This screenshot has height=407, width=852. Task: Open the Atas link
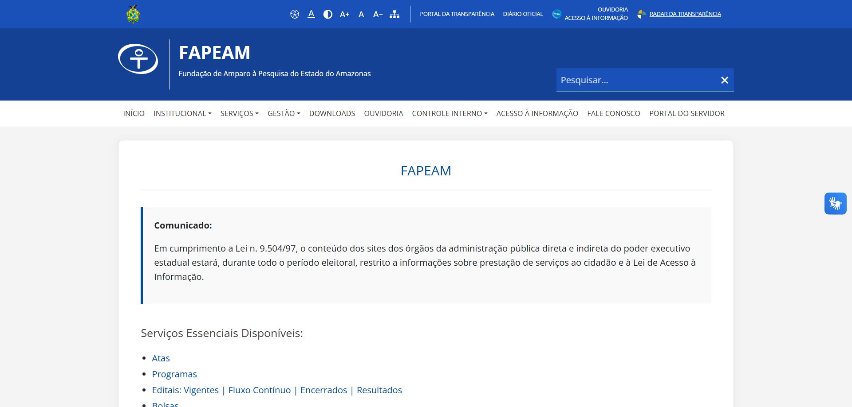(161, 358)
